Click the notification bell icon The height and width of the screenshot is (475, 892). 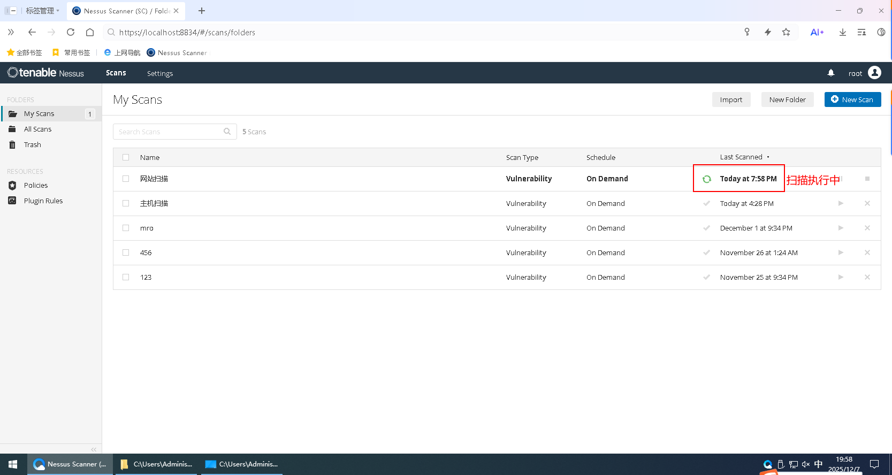(830, 73)
